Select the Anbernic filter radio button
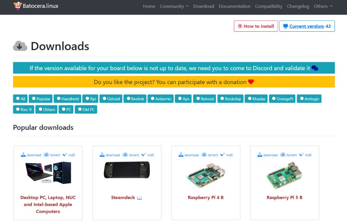347x224 pixels. pyautogui.click(x=152, y=99)
